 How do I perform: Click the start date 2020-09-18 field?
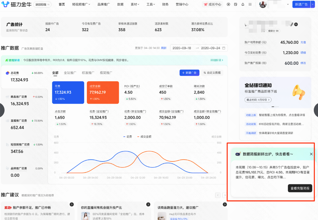click(x=182, y=48)
